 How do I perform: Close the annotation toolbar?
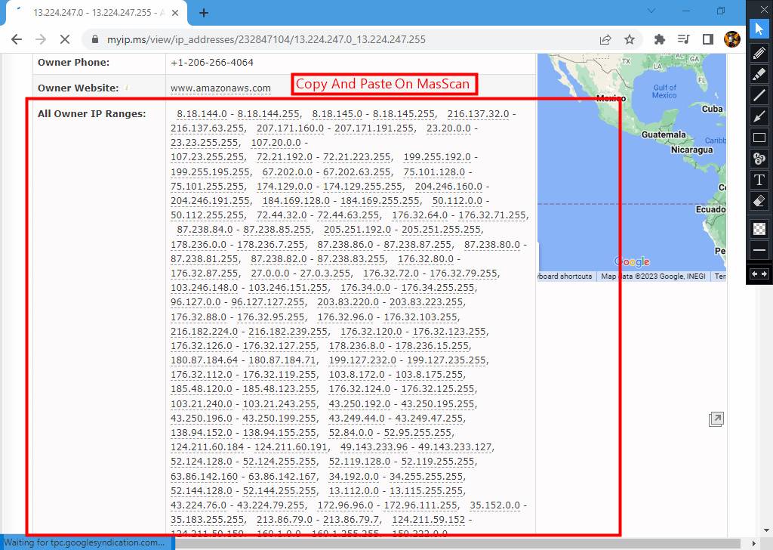pos(764,9)
